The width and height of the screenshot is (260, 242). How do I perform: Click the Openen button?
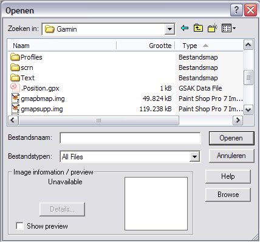231,138
